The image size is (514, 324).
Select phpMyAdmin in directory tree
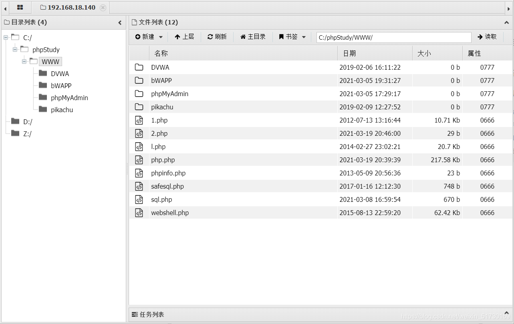click(70, 98)
